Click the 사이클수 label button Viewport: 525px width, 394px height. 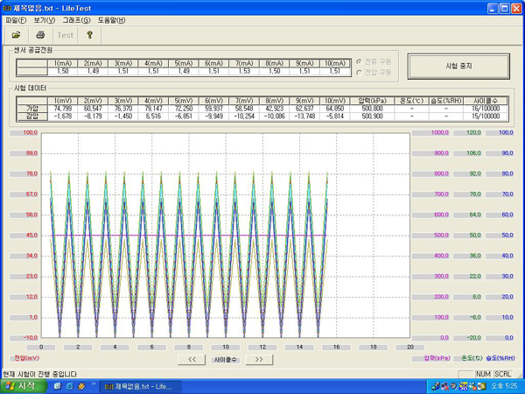[x=224, y=359]
